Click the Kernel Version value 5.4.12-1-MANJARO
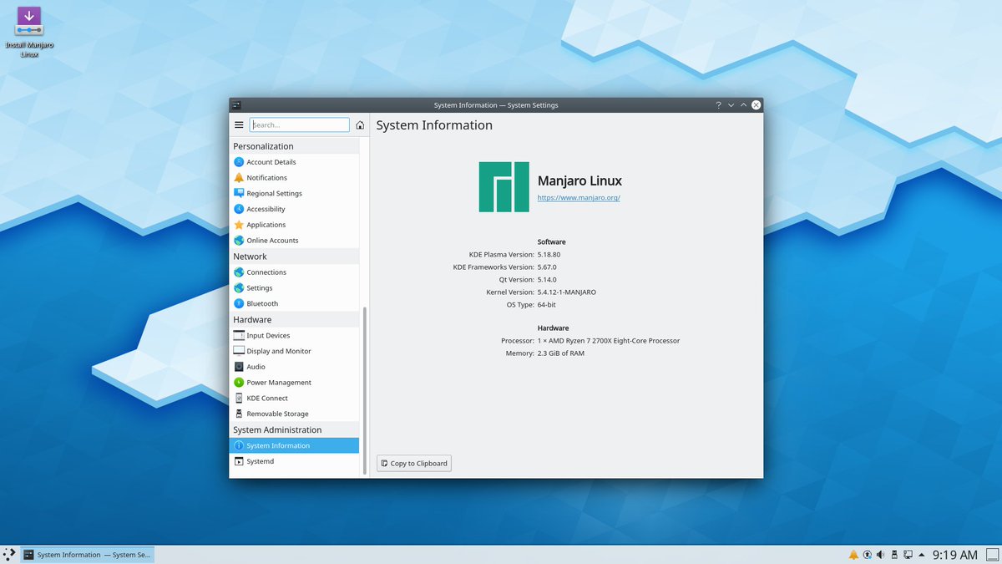 (567, 292)
